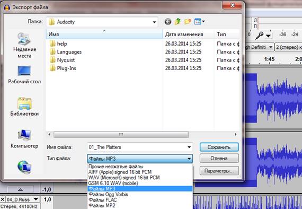The image size is (302, 209).
Task: Go up one folder level icon
Action: point(177,22)
